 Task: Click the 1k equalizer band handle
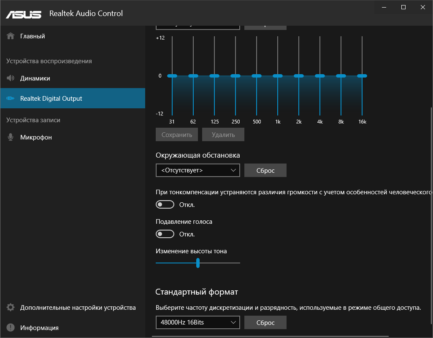click(x=278, y=76)
